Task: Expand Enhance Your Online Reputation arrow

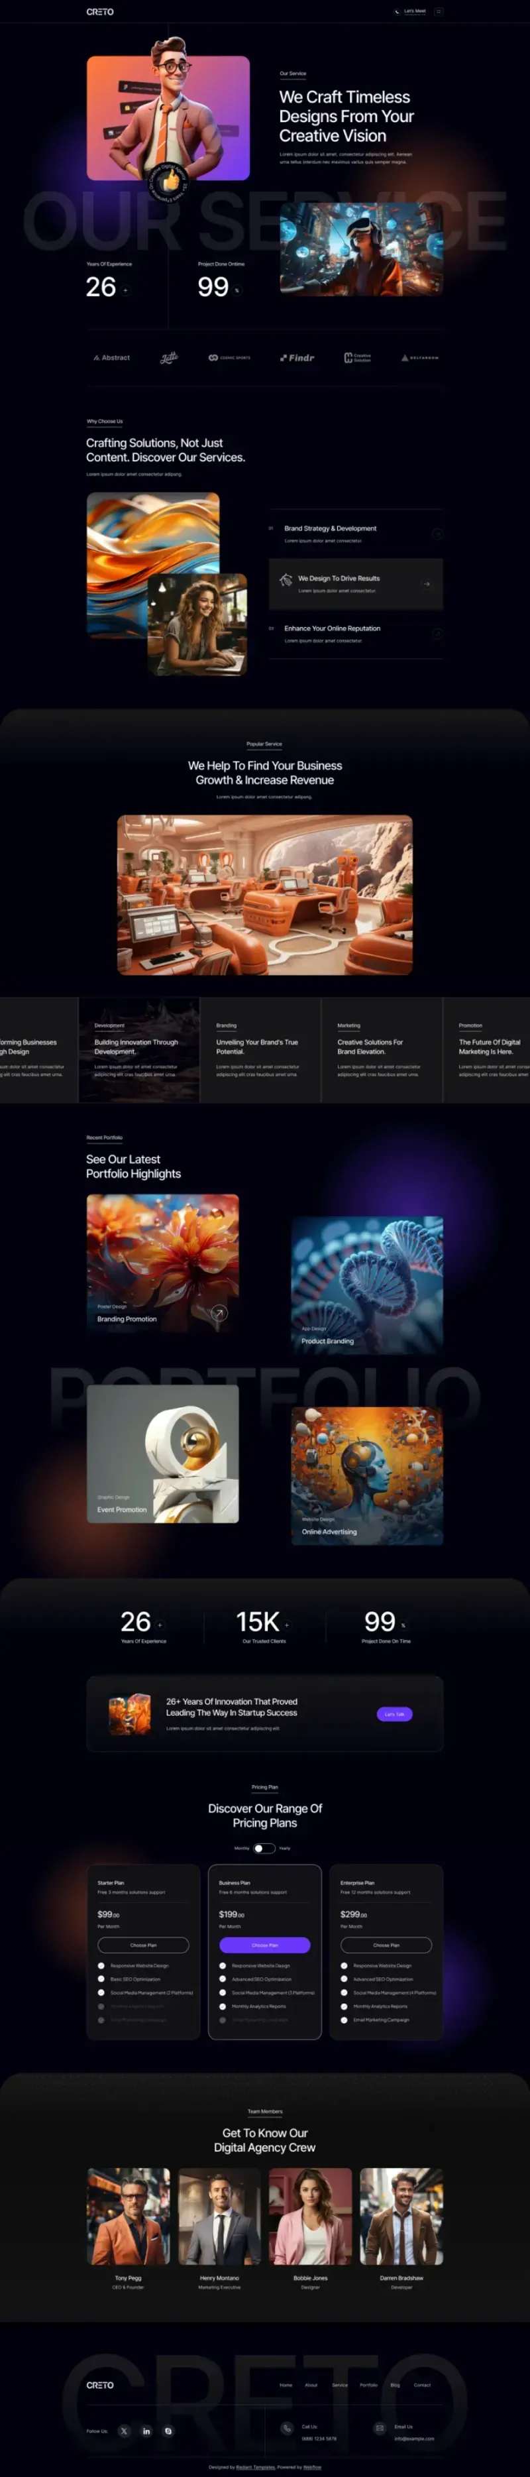Action: tap(438, 634)
